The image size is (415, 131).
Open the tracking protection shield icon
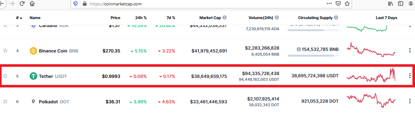(x=75, y=4)
